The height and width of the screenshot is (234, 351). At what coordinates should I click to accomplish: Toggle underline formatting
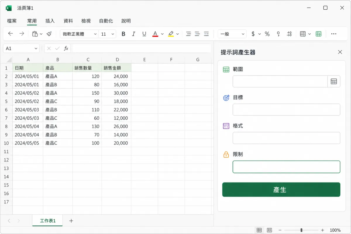coord(144,34)
